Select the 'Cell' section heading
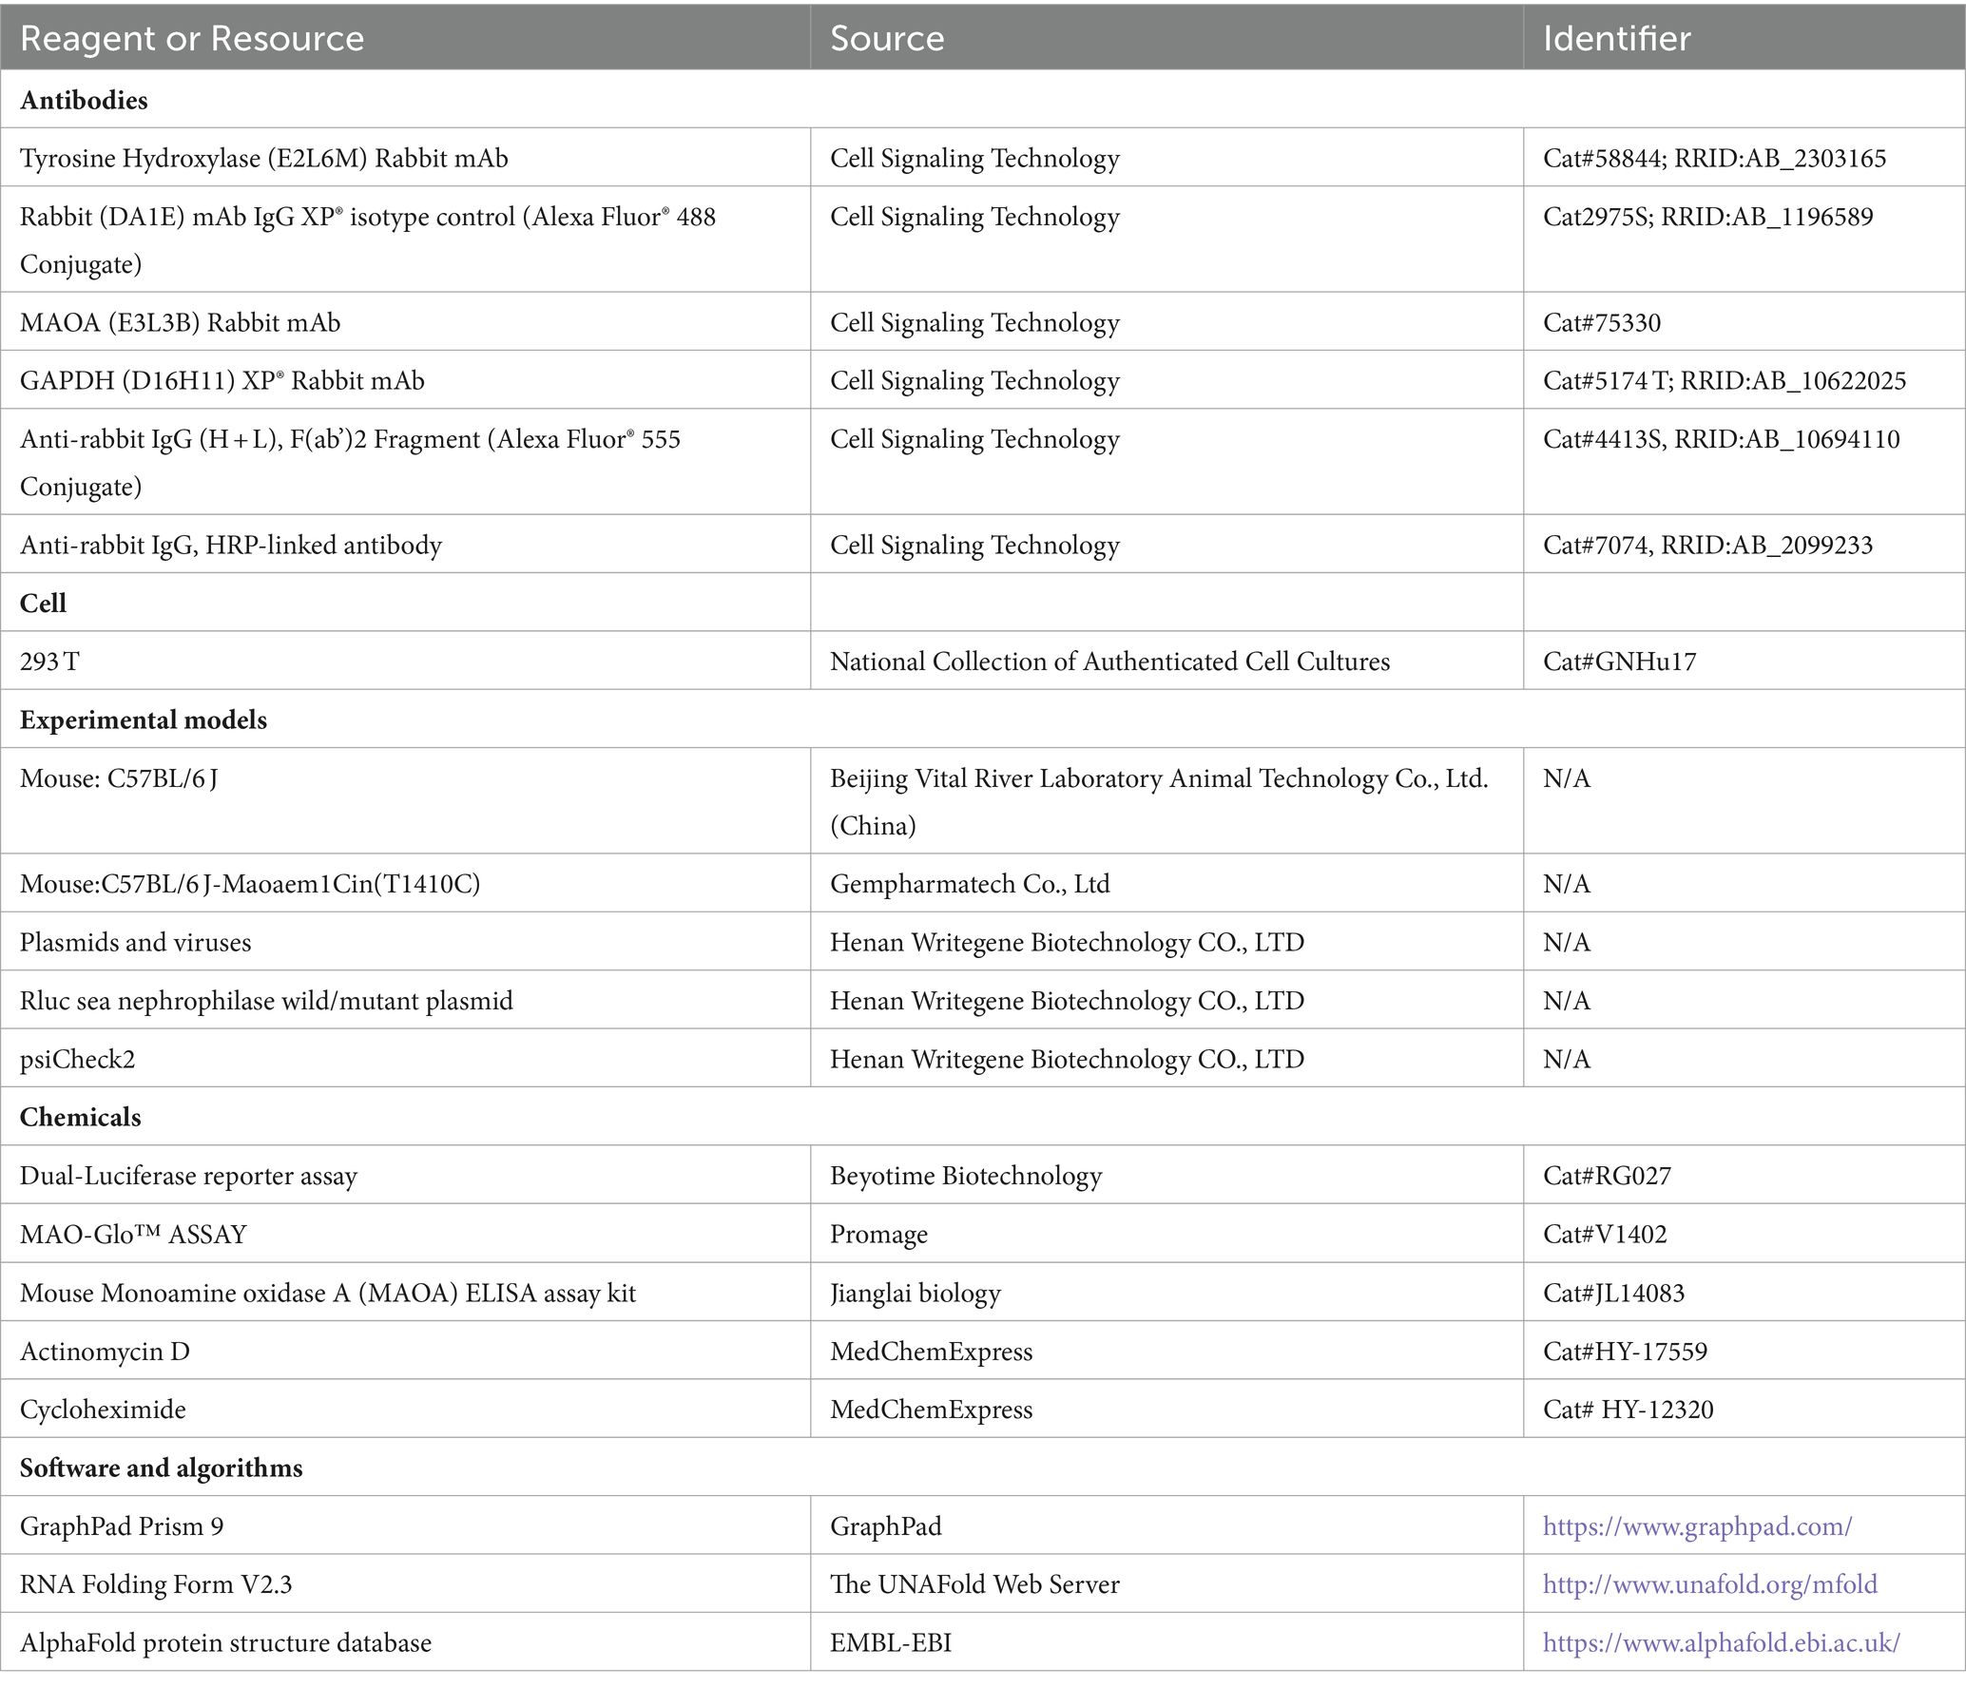The image size is (1966, 1688). 43,604
